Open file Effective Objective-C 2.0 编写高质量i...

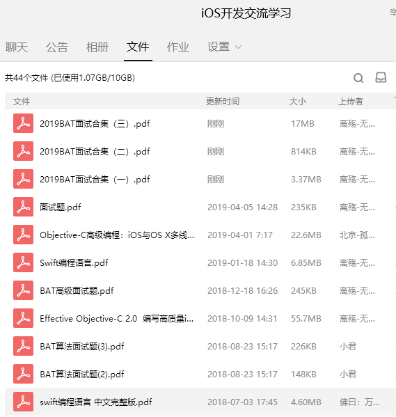(117, 319)
